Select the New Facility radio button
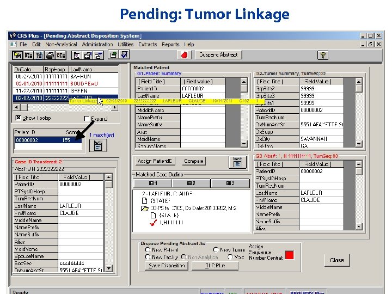The width and height of the screenshot is (392, 294). 148,257
